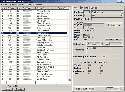Screen dimensions: 125x92
Task: Select the row Šteklová Anna
Action: click(34, 52)
